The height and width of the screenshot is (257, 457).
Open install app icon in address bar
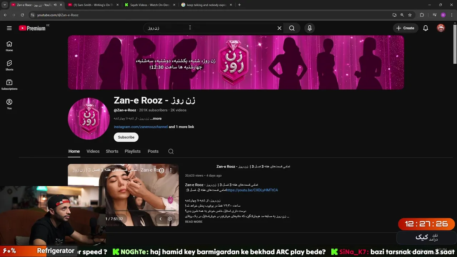394,15
